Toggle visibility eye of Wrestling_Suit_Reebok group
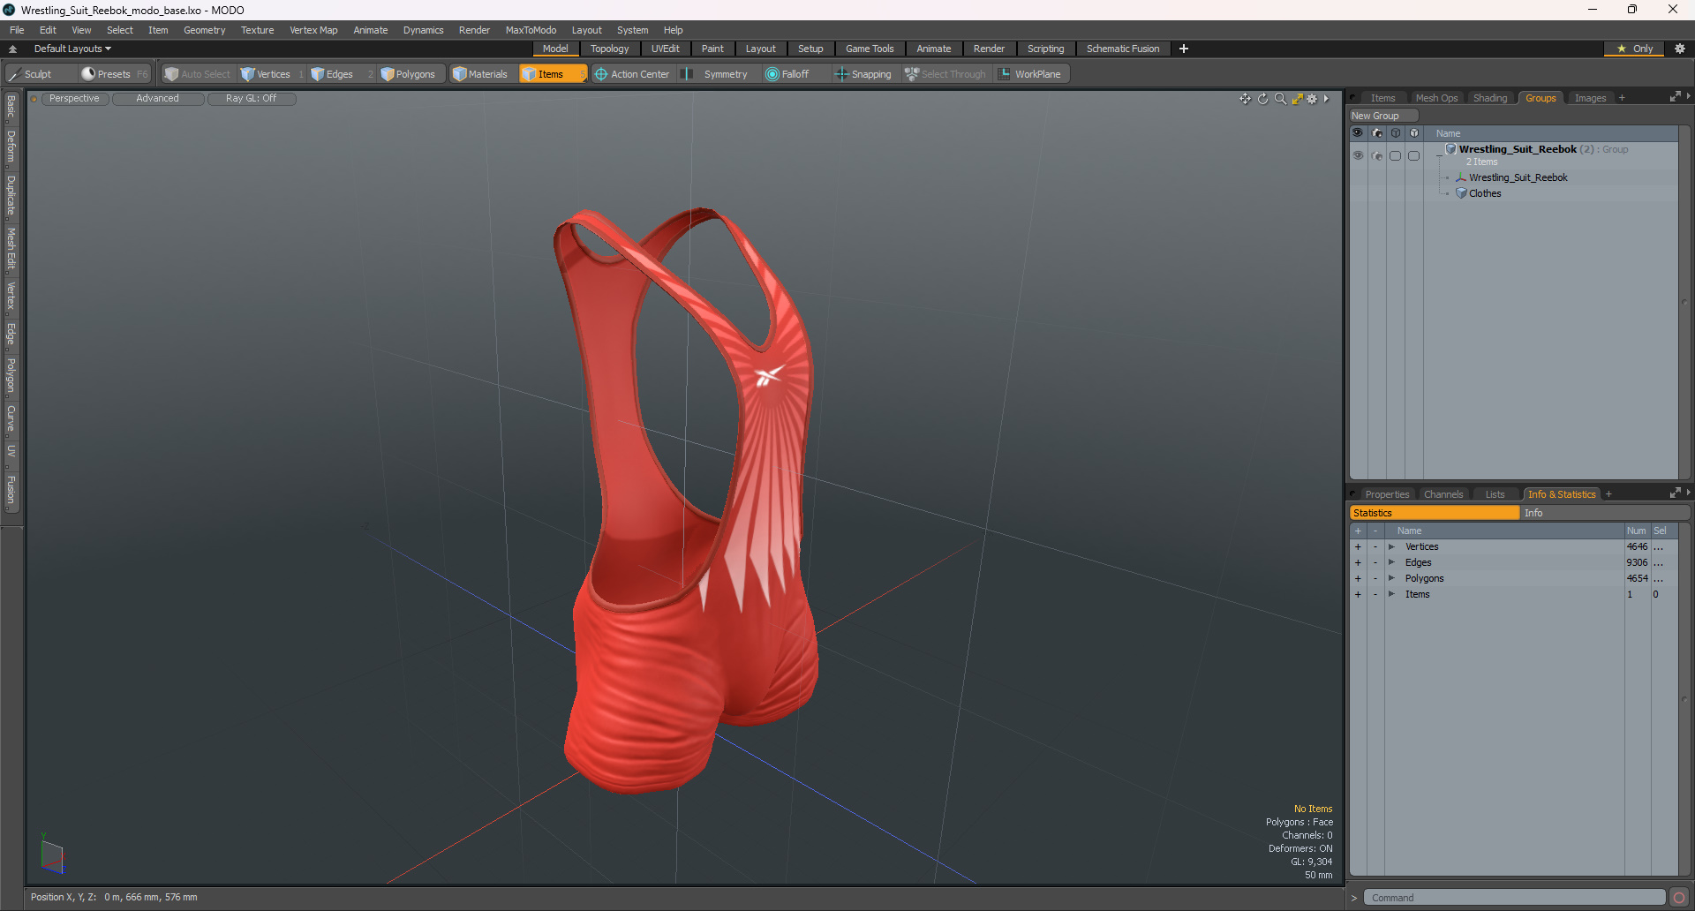 click(x=1358, y=155)
